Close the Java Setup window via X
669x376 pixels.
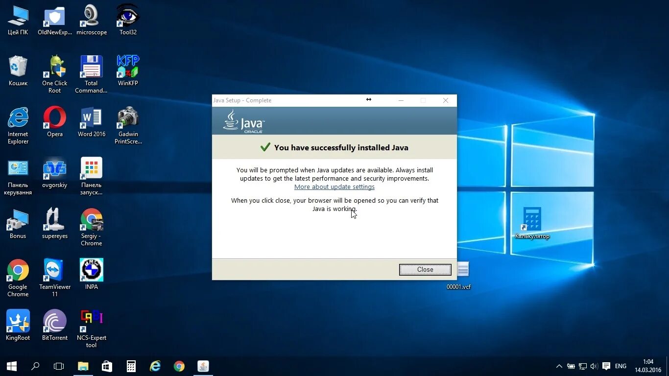tap(445, 100)
